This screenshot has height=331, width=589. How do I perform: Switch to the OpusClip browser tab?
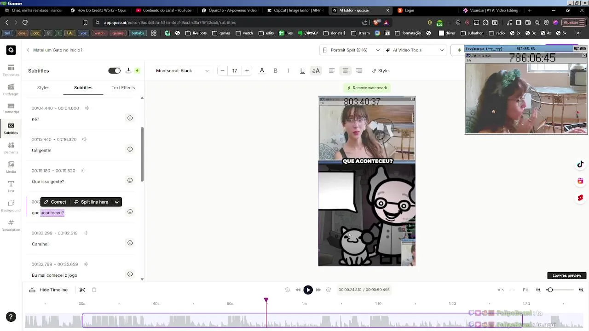click(229, 10)
